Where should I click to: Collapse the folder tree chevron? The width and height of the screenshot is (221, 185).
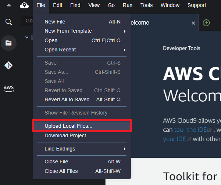click(27, 37)
